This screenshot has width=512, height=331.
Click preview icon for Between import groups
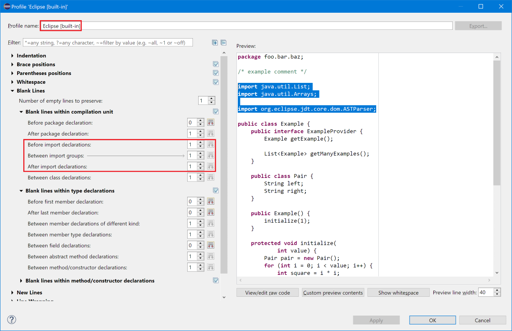click(211, 155)
